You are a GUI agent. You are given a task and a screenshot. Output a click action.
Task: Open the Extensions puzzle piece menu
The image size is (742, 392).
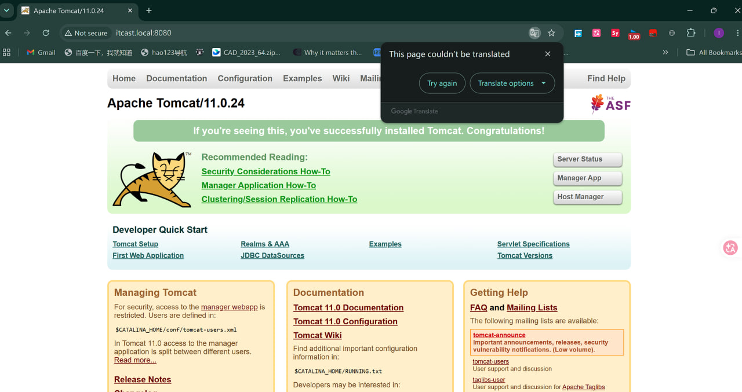tap(690, 33)
